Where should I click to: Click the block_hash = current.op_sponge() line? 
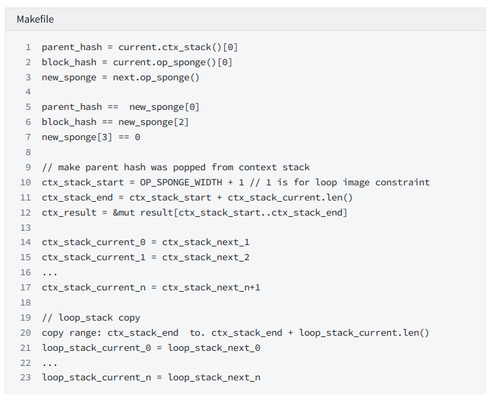coord(137,62)
